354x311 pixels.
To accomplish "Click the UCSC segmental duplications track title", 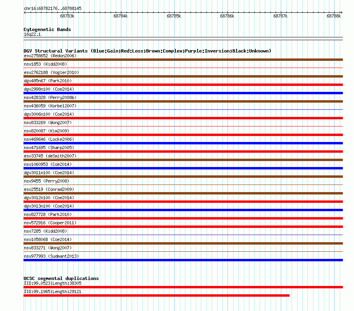I will tap(61, 278).
